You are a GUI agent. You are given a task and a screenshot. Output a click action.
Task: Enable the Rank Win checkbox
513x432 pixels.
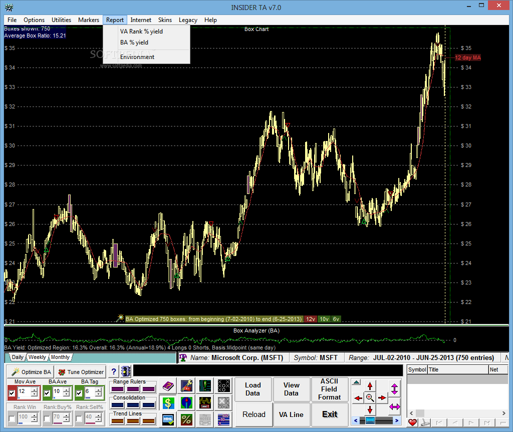pyautogui.click(x=12, y=418)
